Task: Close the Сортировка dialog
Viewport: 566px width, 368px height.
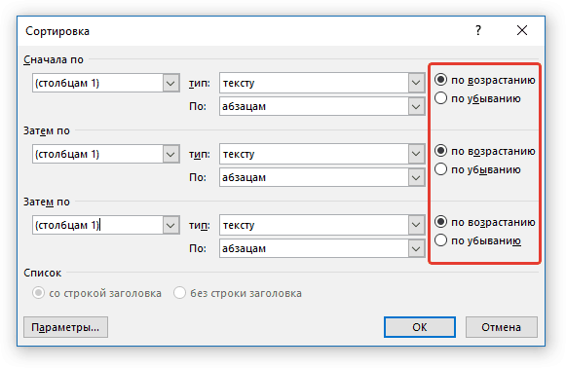Action: 522,31
